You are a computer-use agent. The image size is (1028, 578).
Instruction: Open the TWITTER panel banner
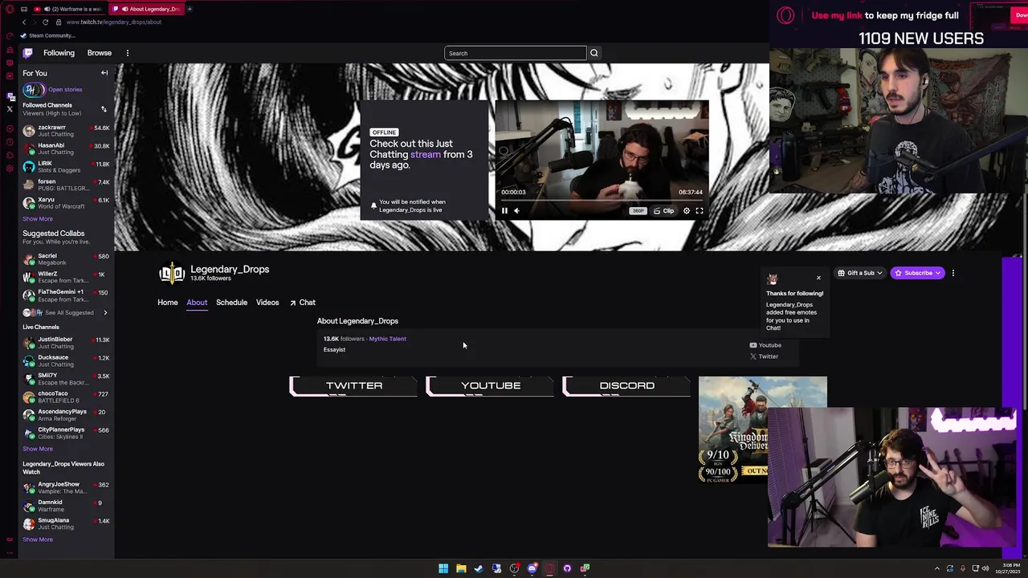tap(353, 386)
